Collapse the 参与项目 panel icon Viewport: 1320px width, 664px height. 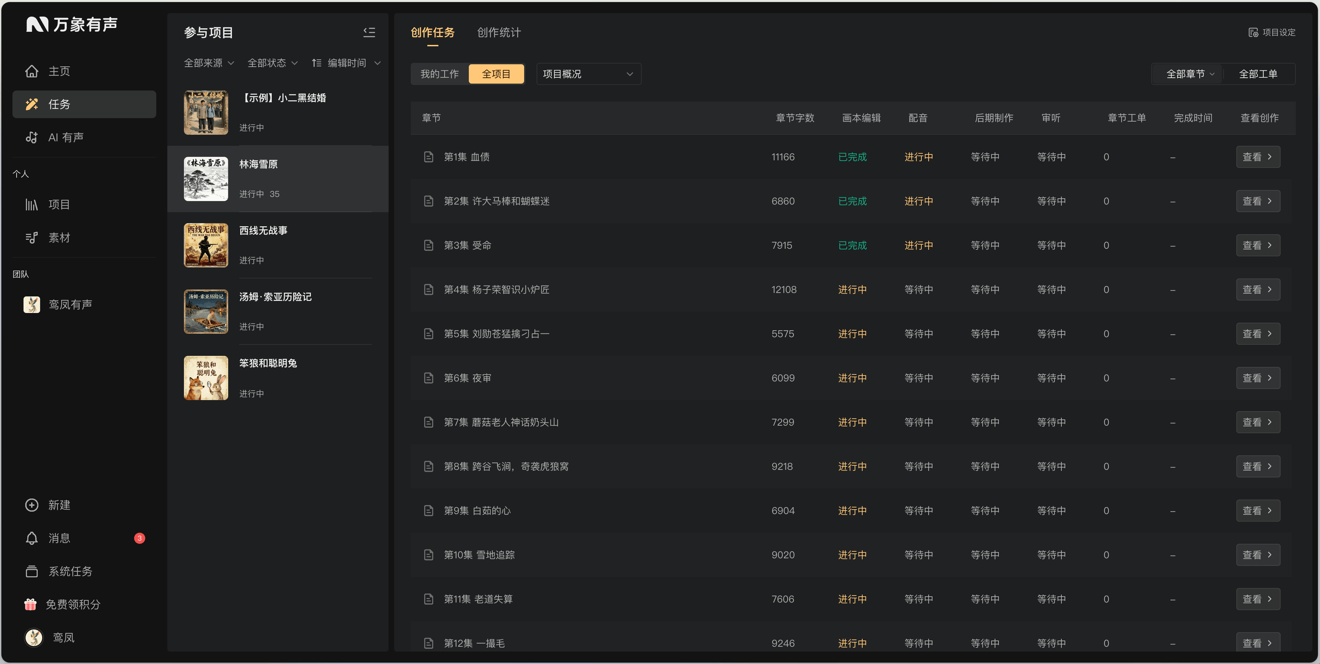(x=369, y=32)
